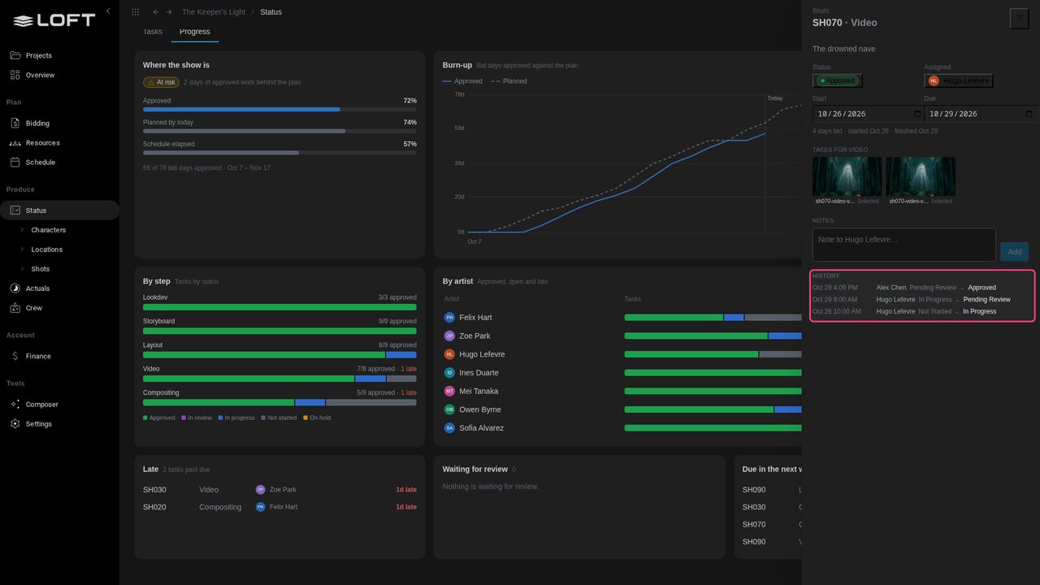Open the late SH020 Compositing task row
The height and width of the screenshot is (585, 1040).
279,507
